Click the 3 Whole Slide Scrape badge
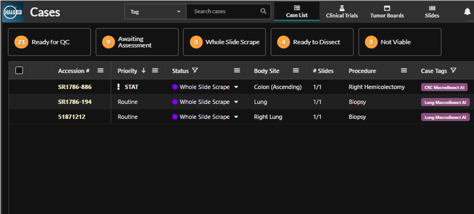Screen dimensions: 474x214 click(x=196, y=42)
